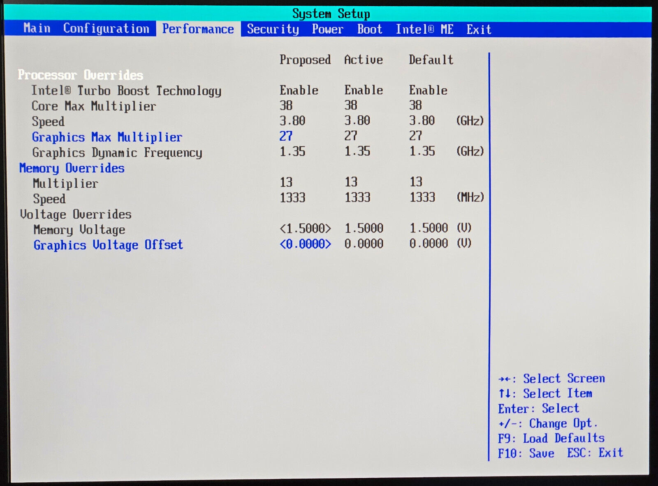The height and width of the screenshot is (486, 658).
Task: Click active Memory Multiplier 13
Action: pyautogui.click(x=351, y=182)
